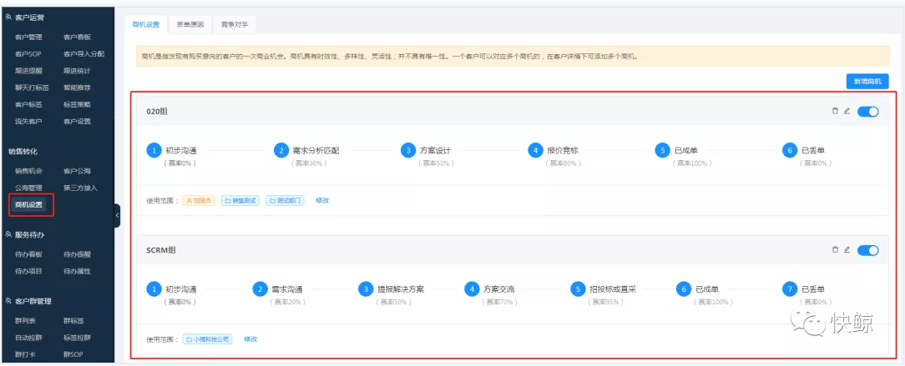905x366 pixels.
Task: Open 跟进提醒 in sidebar
Action: (x=28, y=71)
